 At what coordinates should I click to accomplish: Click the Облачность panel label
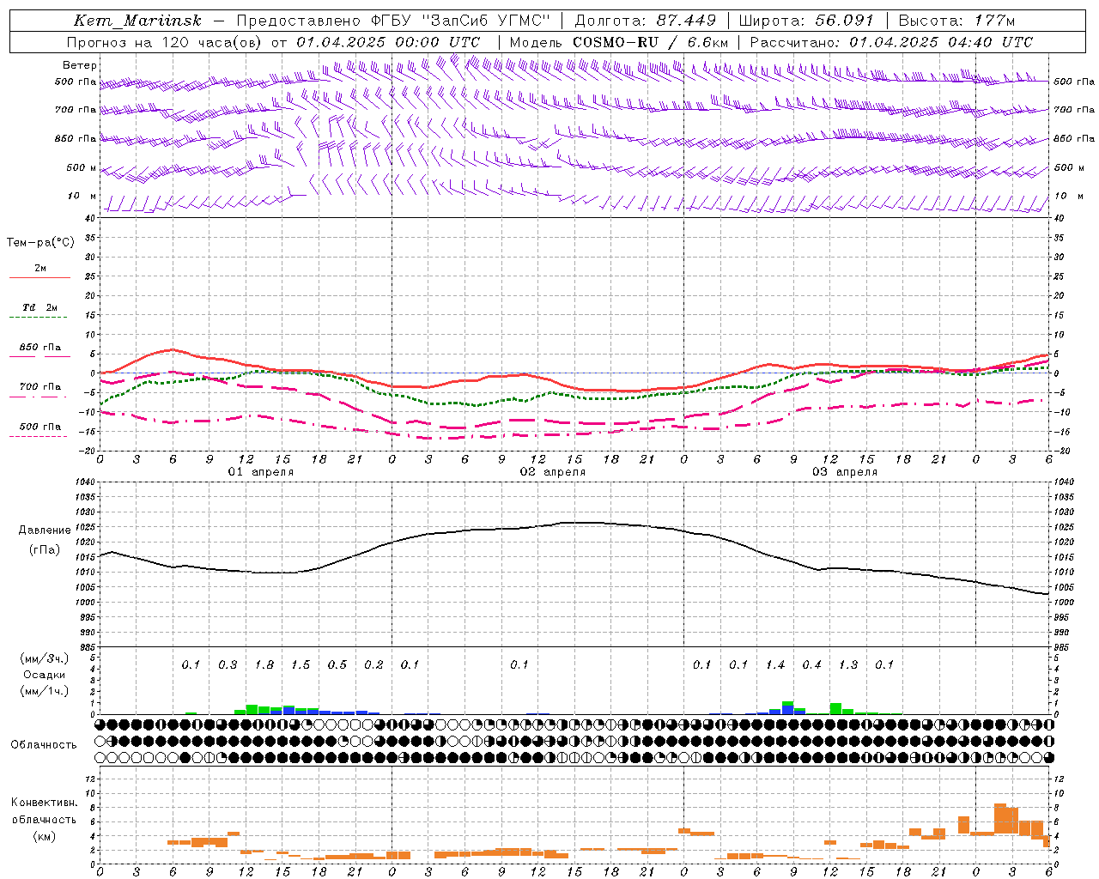(x=44, y=745)
